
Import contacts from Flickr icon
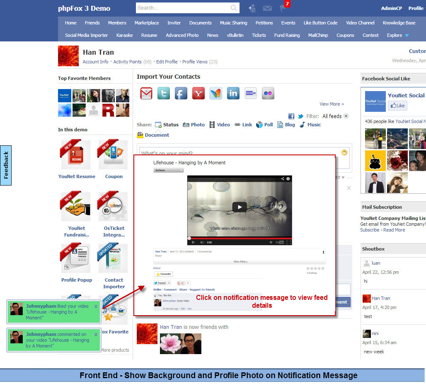(268, 93)
